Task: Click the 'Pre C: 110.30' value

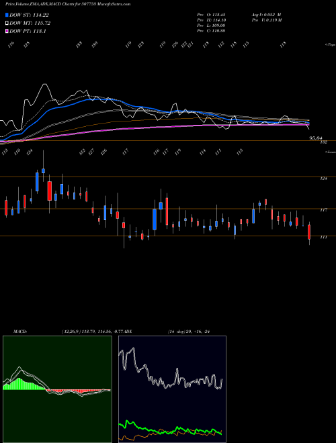Action: [211, 31]
